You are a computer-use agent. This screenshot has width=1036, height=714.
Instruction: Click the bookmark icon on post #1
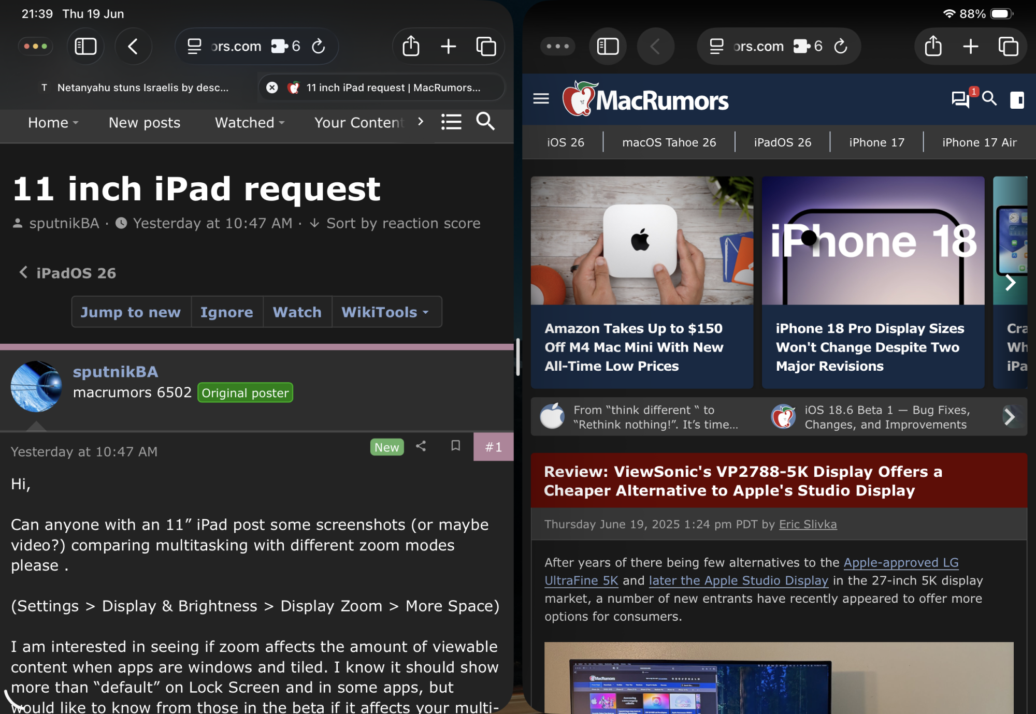pos(455,446)
